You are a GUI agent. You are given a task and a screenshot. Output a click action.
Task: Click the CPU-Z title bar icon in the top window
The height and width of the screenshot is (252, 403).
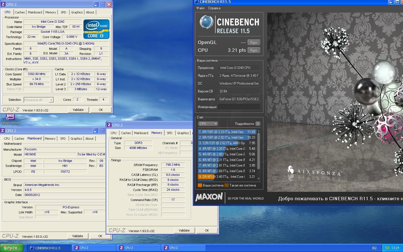3,4
